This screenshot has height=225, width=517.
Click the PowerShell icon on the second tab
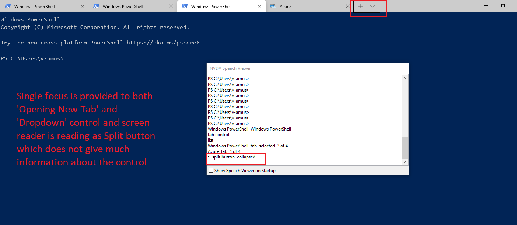coord(97,6)
